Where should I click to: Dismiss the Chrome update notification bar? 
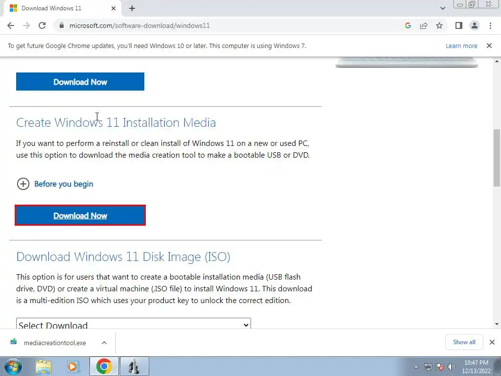coord(489,46)
